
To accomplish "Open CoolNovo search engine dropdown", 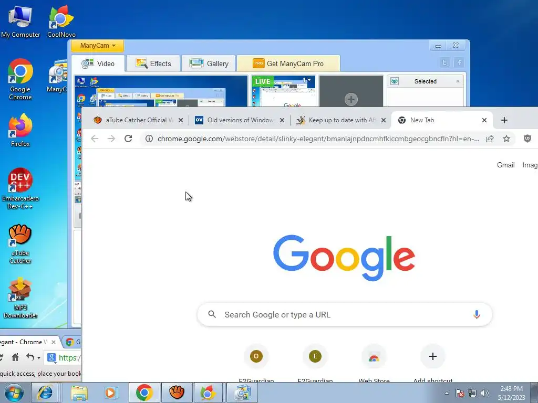I will (x=51, y=358).
